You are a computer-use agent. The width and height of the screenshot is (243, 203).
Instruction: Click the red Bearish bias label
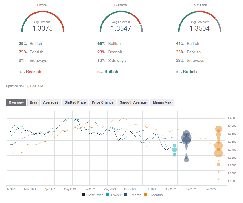(x=34, y=72)
